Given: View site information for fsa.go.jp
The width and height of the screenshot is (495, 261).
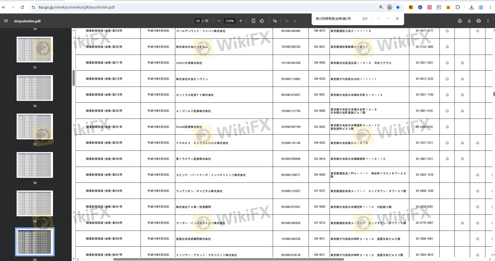Looking at the screenshot, I should click(34, 7).
